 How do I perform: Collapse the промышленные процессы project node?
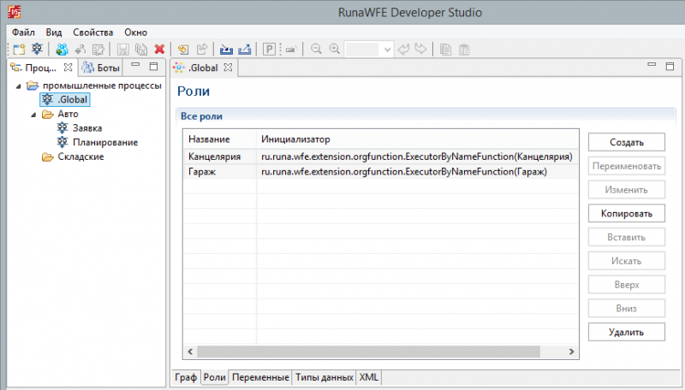click(18, 86)
